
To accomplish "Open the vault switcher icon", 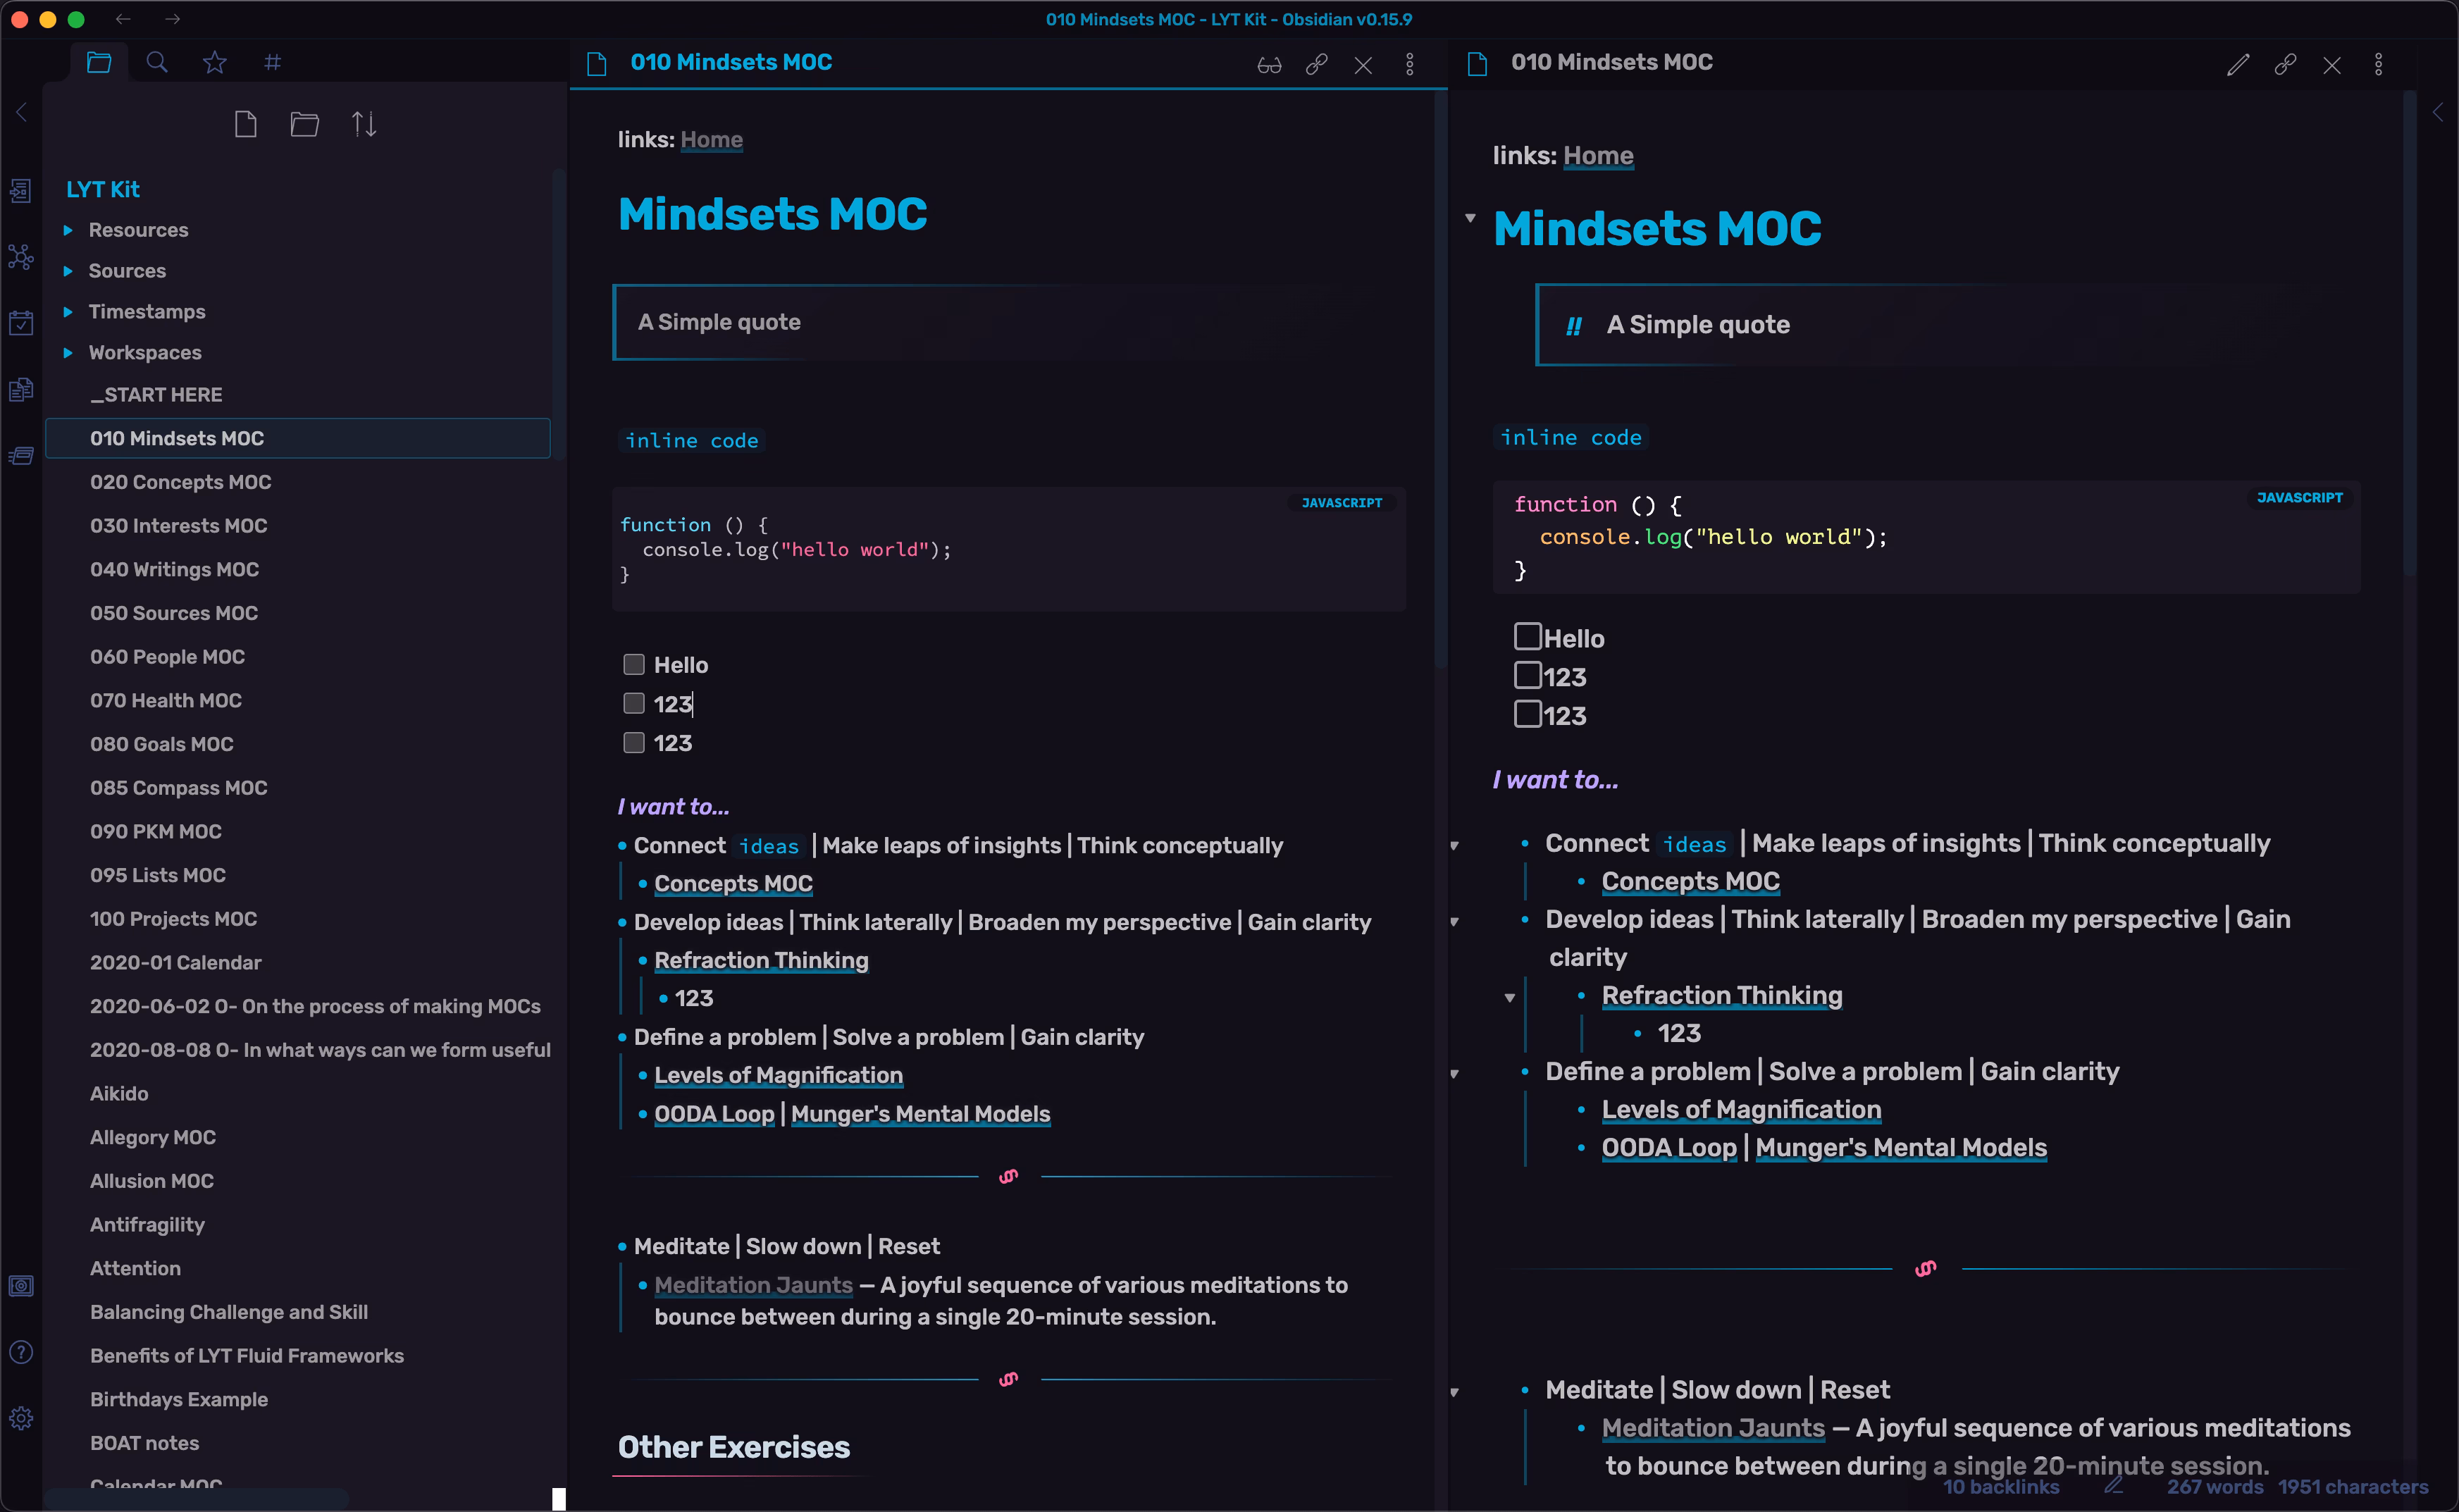I will coord(21,1285).
